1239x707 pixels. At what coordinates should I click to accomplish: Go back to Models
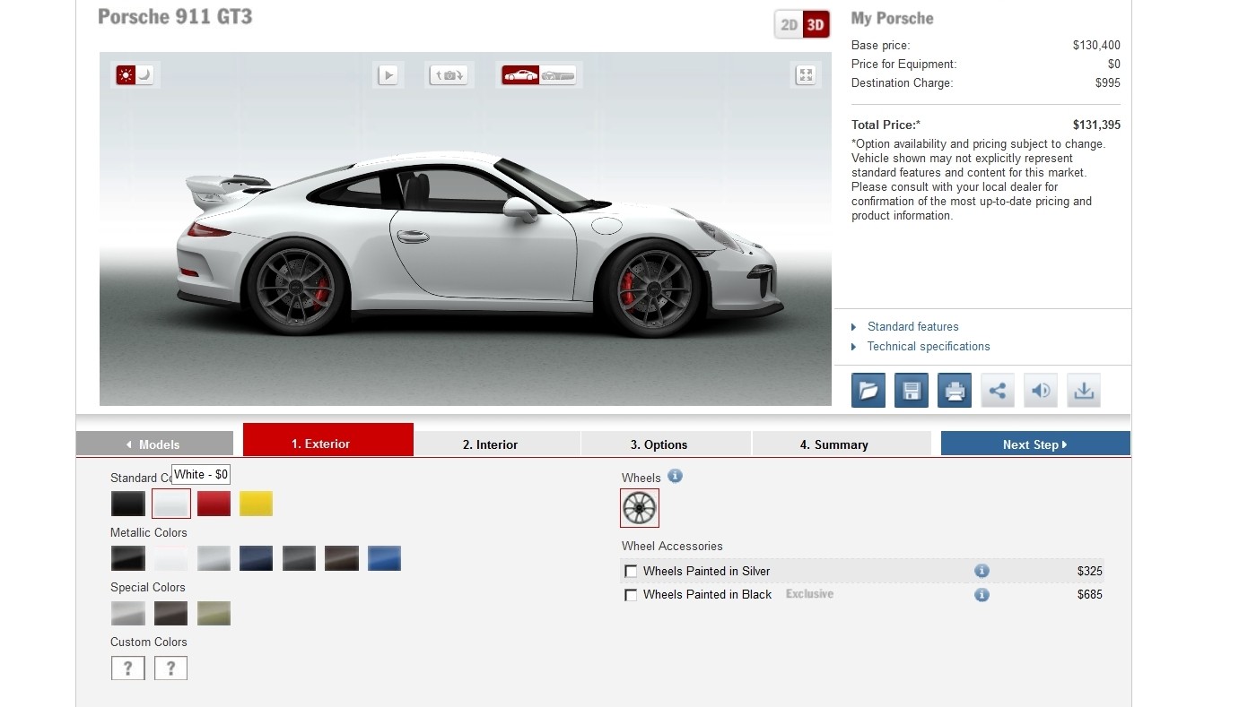point(154,444)
